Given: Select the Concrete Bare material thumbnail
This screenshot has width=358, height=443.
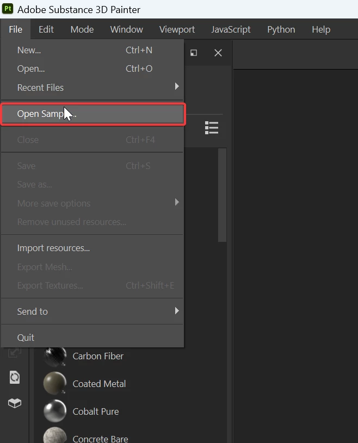Looking at the screenshot, I should click(55, 435).
